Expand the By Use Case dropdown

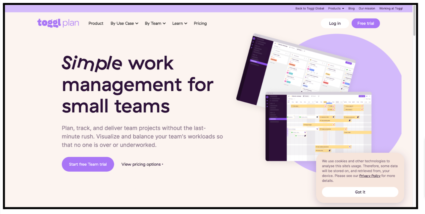click(x=124, y=23)
